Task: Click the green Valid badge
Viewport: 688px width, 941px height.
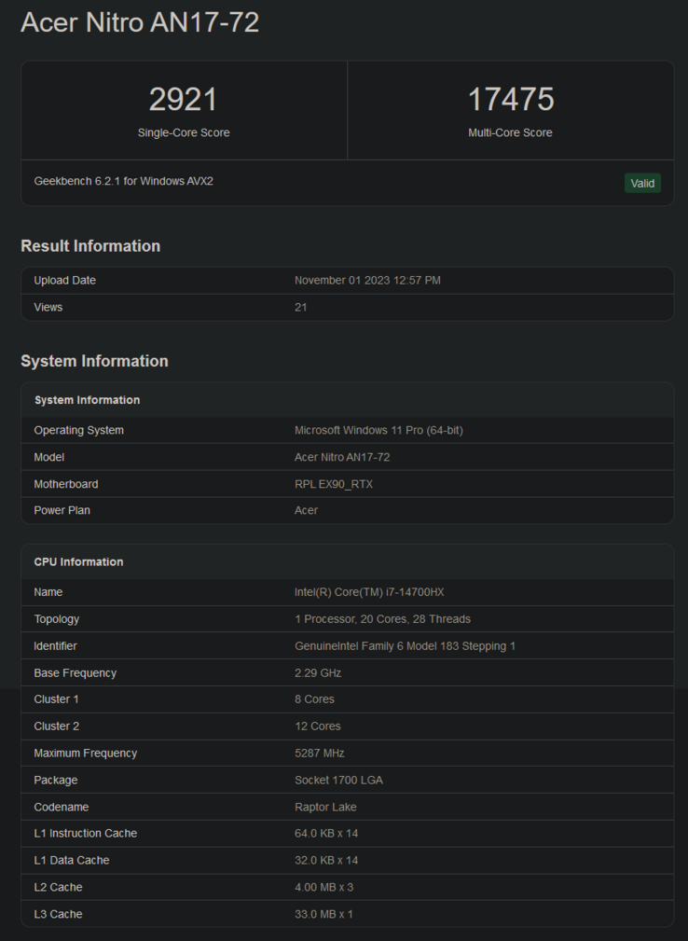Action: (642, 183)
